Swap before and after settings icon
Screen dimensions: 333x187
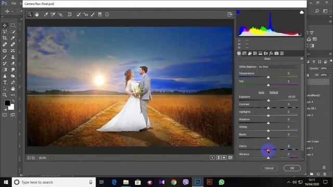[219, 157]
